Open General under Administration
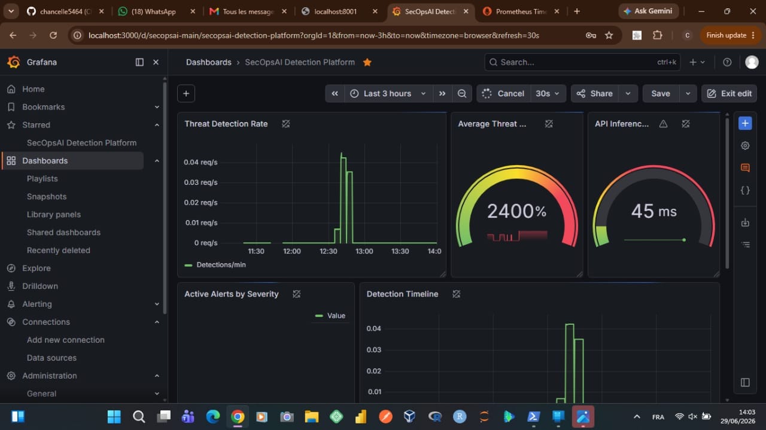766x430 pixels. 42,394
